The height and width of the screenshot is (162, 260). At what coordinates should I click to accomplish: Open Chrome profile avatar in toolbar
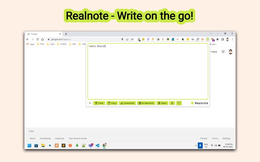click(x=227, y=39)
